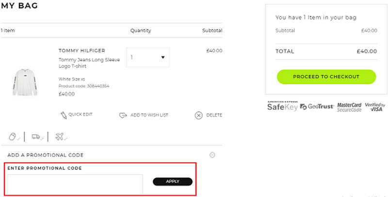Apply the promotional code

coord(173,182)
